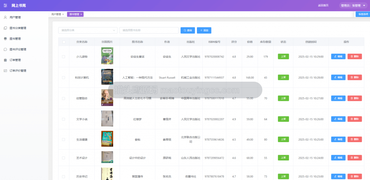Click 编辑 for 安徒生童话
Screen dimensions: 370x180
pos(338,57)
